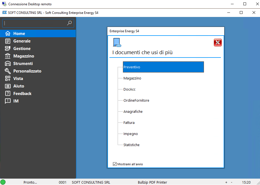Click the Generale document icon

pyautogui.click(x=8, y=41)
